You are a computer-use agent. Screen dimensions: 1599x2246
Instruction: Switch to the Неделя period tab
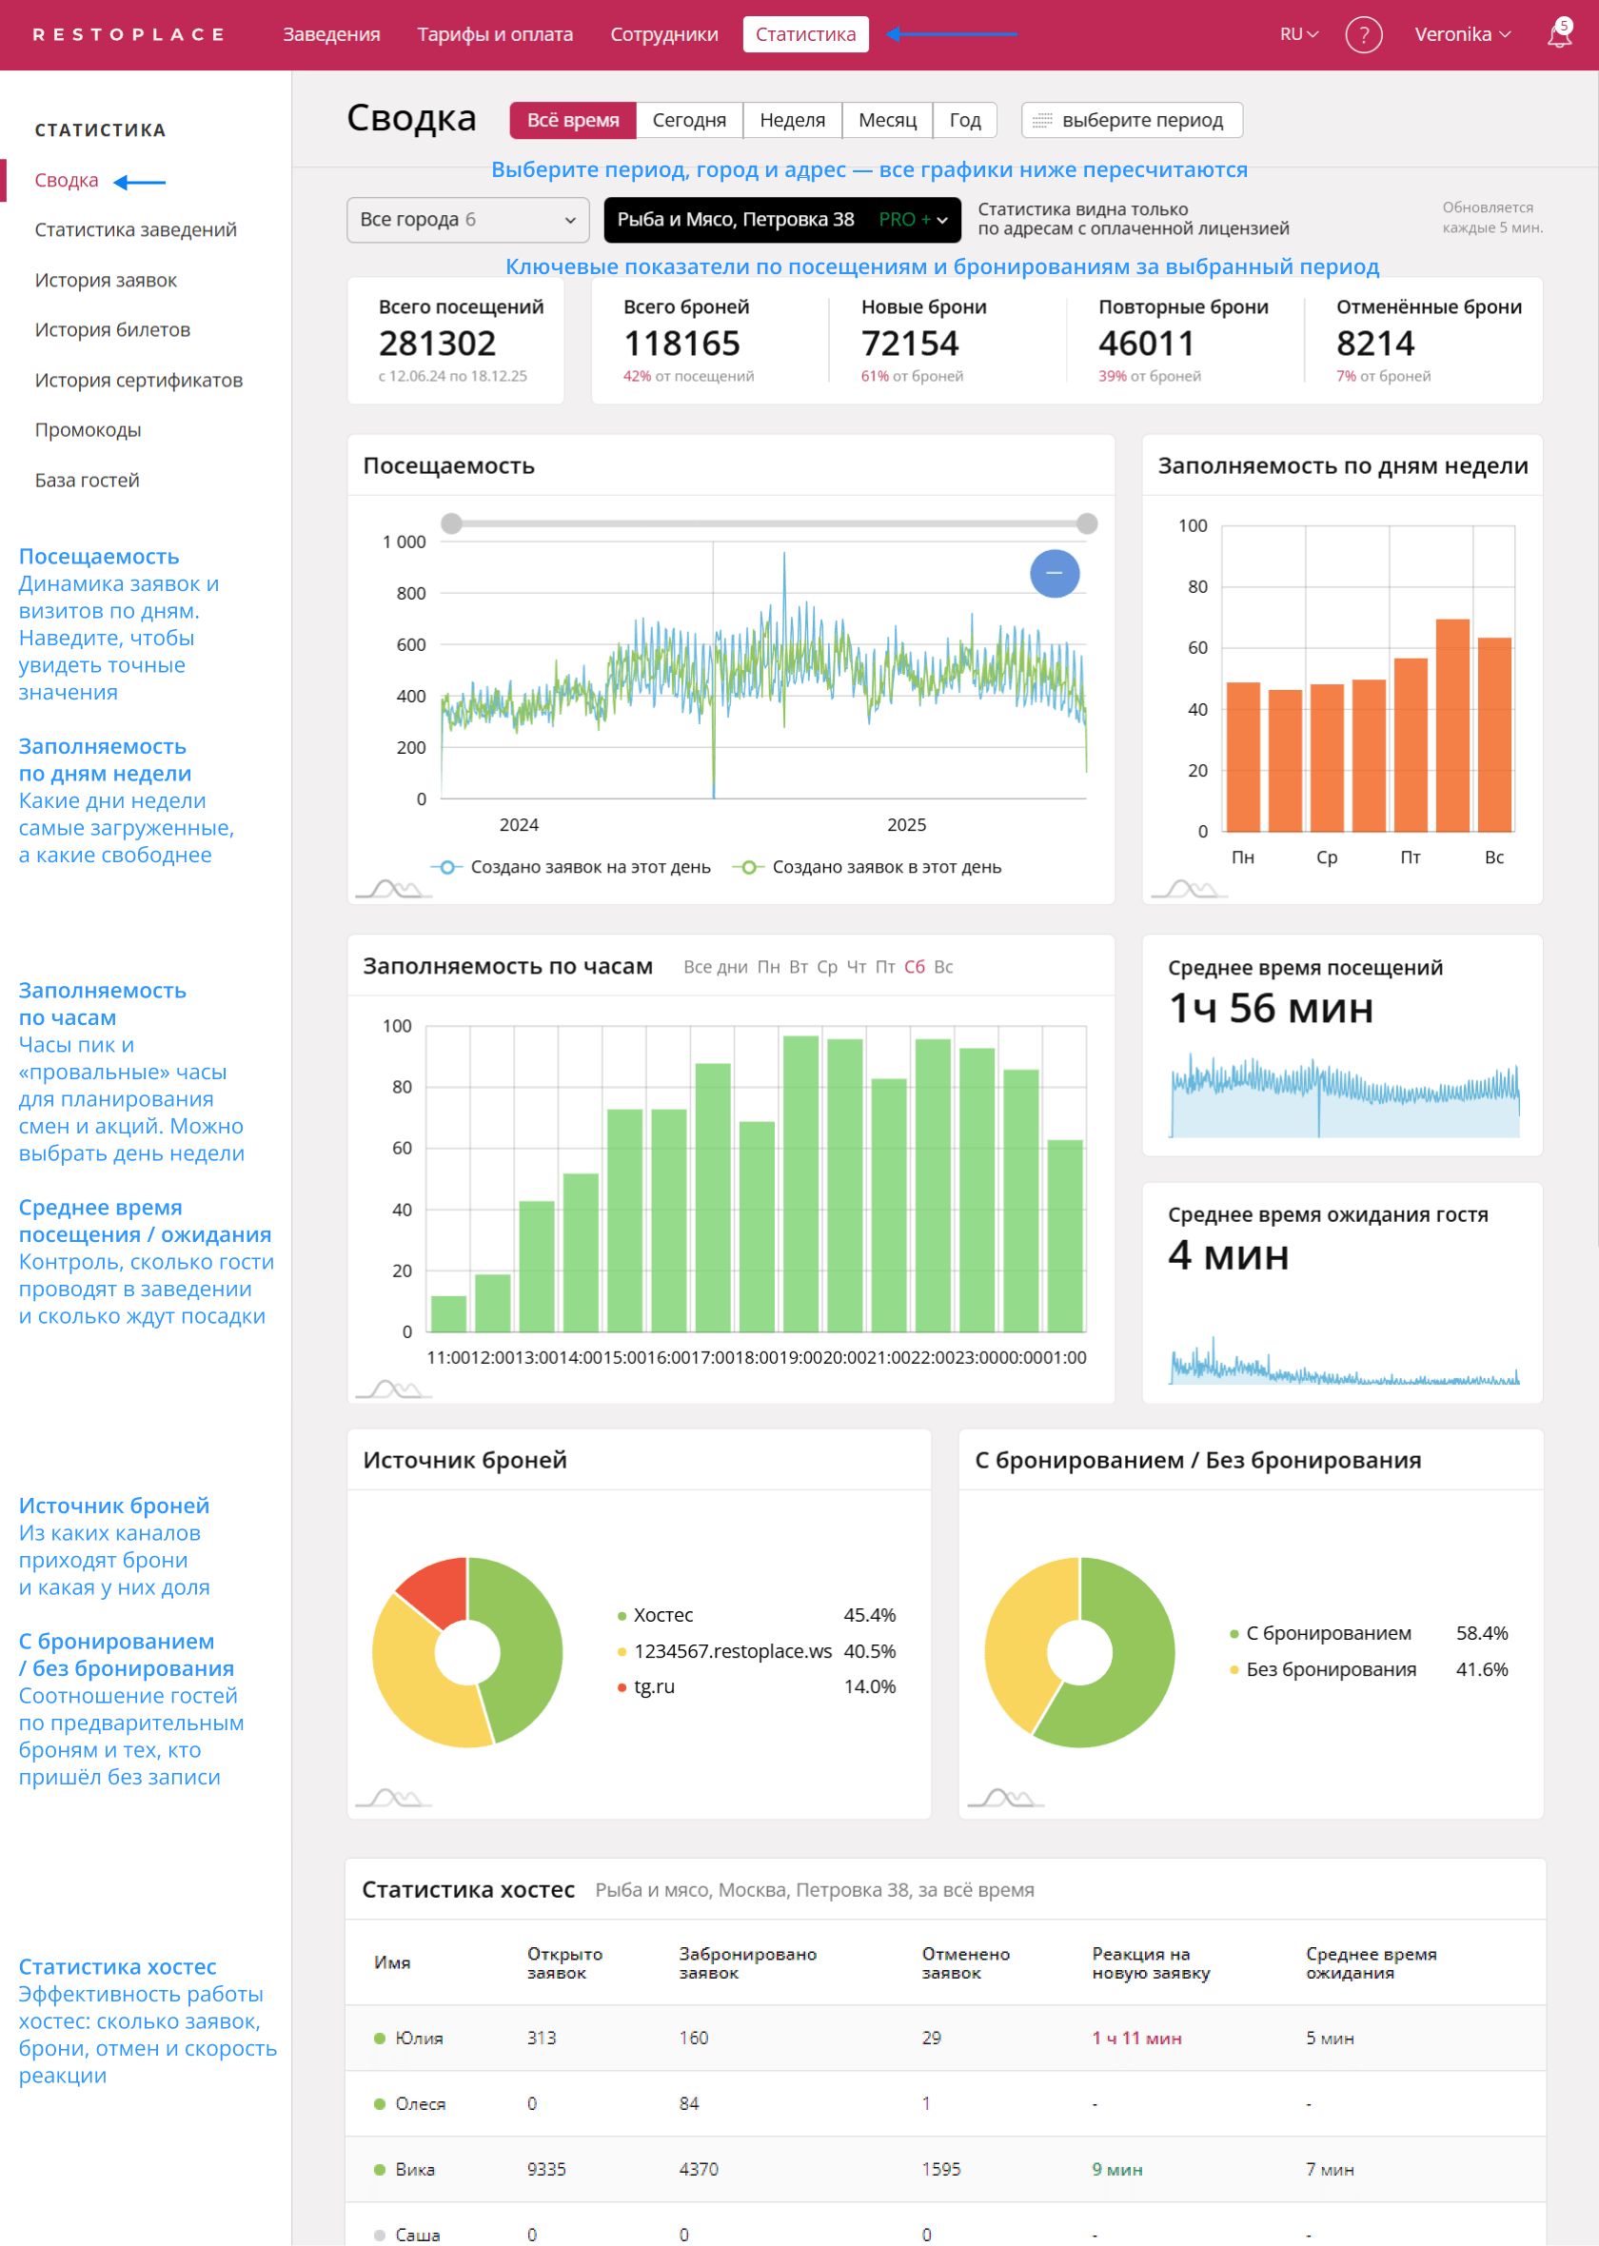pos(792,121)
